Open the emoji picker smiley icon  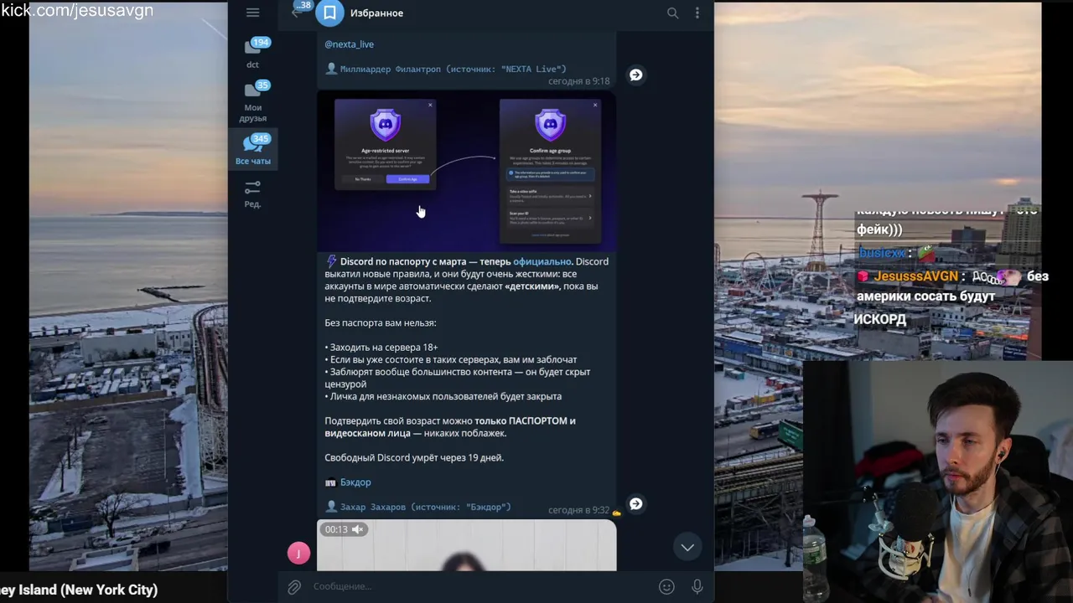[666, 587]
